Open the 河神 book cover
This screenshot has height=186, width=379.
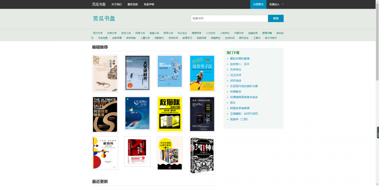202,156
